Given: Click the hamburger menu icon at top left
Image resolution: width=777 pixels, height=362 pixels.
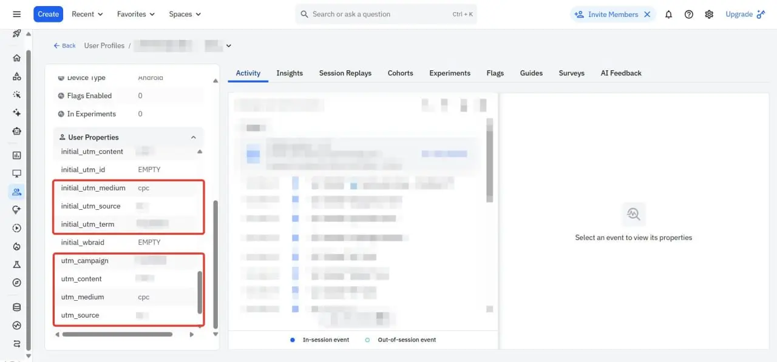Looking at the screenshot, I should click(x=16, y=14).
